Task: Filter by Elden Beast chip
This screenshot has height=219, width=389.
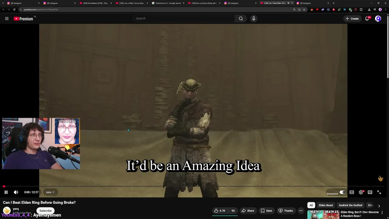Action: tap(326, 205)
